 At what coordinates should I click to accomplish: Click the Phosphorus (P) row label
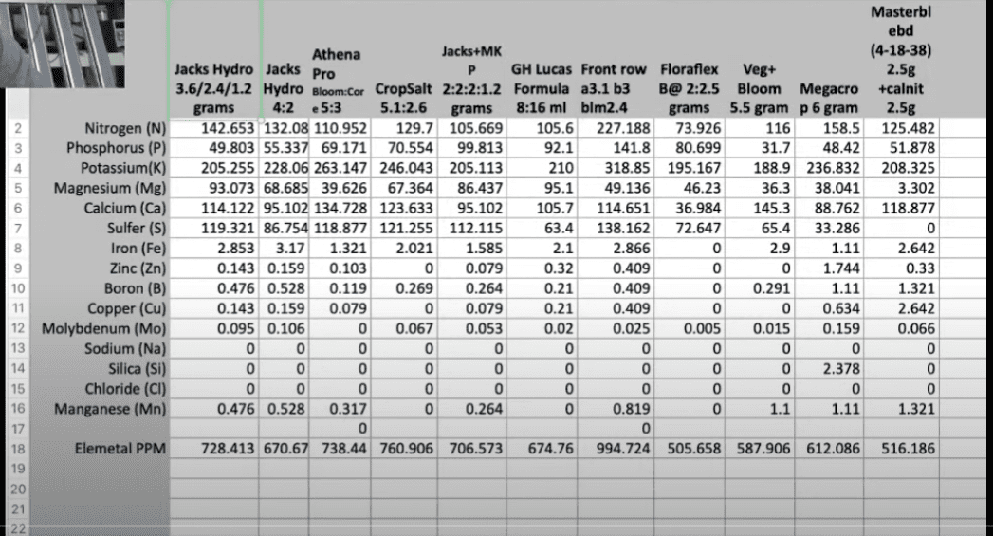tap(116, 148)
